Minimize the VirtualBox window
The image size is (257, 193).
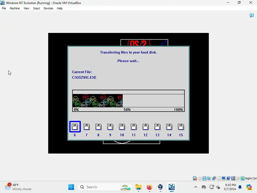[228, 3]
